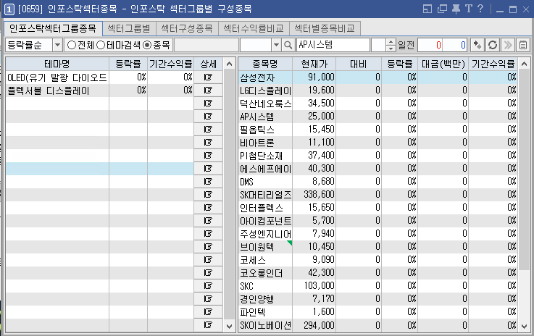The width and height of the screenshot is (534, 336).
Task: Open the stock code dropdown arrow
Action: tap(276, 45)
